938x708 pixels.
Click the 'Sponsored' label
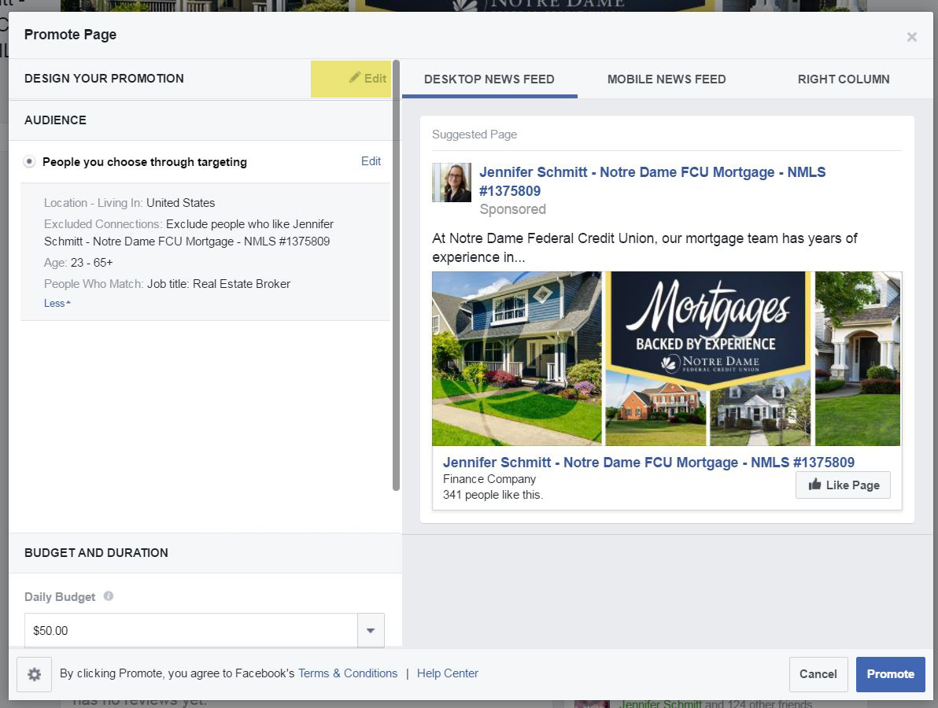point(512,209)
